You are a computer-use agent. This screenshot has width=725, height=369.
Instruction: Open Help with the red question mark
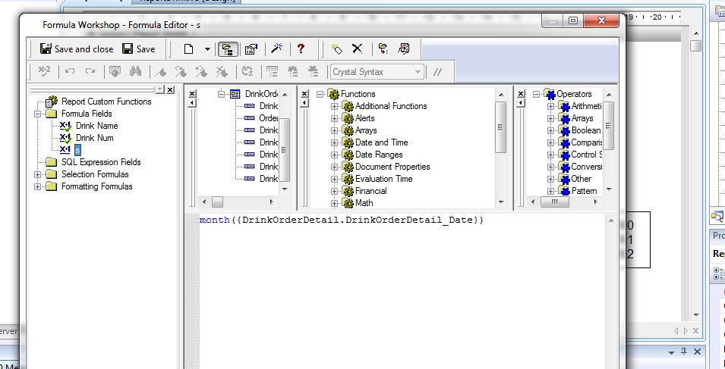click(x=301, y=48)
